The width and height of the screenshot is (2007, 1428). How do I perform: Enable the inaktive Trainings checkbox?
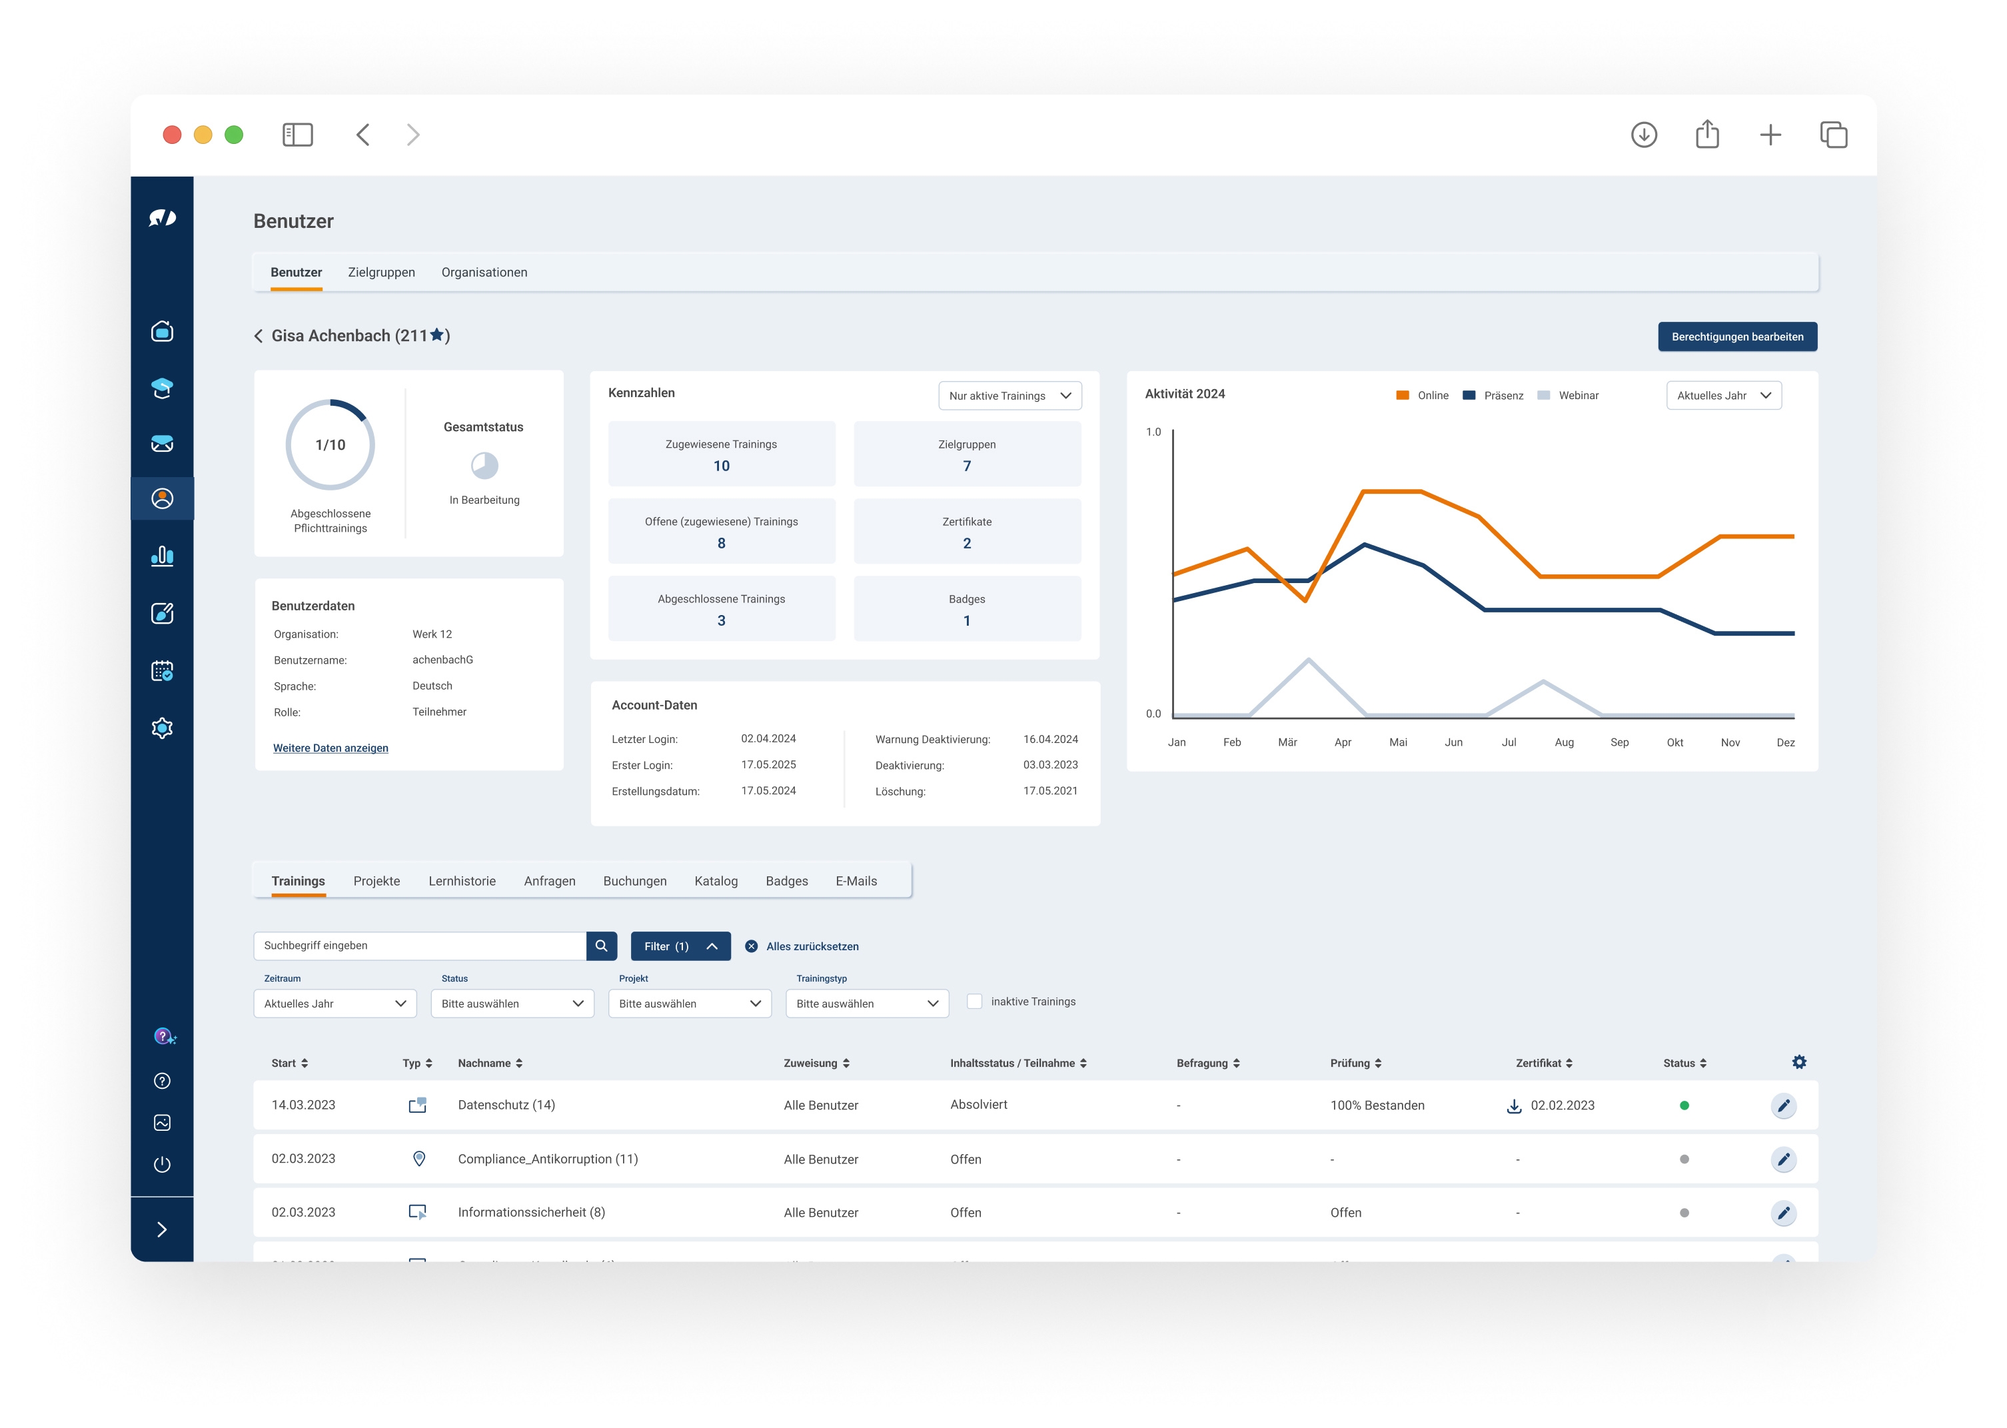coord(974,1002)
